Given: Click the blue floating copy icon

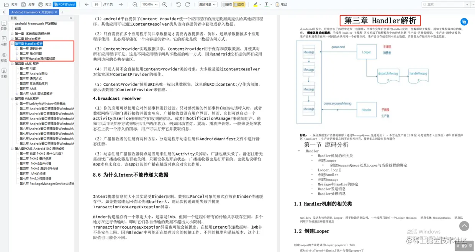Looking at the screenshot, I should (464, 22).
